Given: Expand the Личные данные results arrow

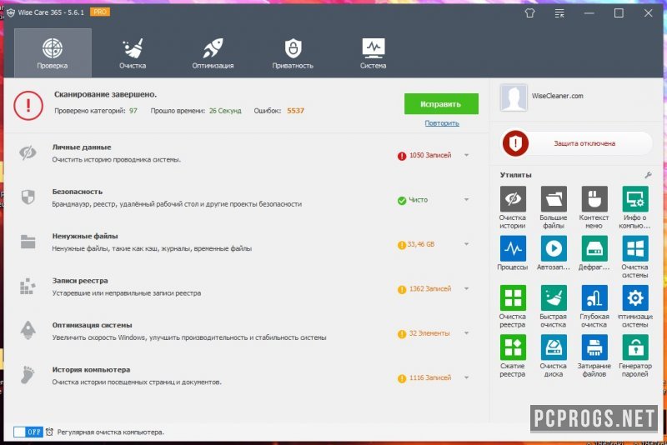Looking at the screenshot, I should [467, 155].
